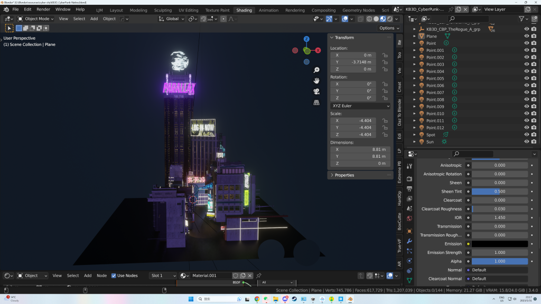Open the Object Data properties tab icon
Viewport: 541px width, 304px height.
click(x=409, y=281)
